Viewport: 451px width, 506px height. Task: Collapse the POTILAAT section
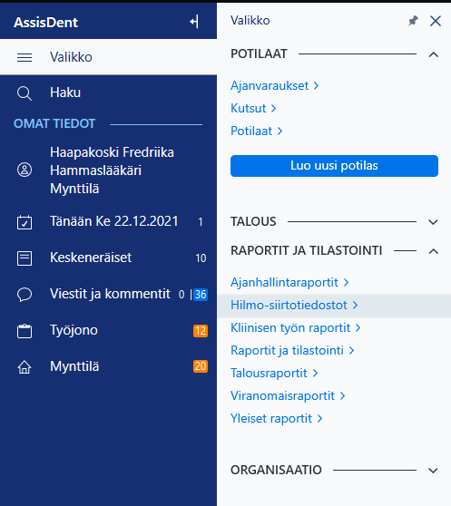(x=433, y=54)
